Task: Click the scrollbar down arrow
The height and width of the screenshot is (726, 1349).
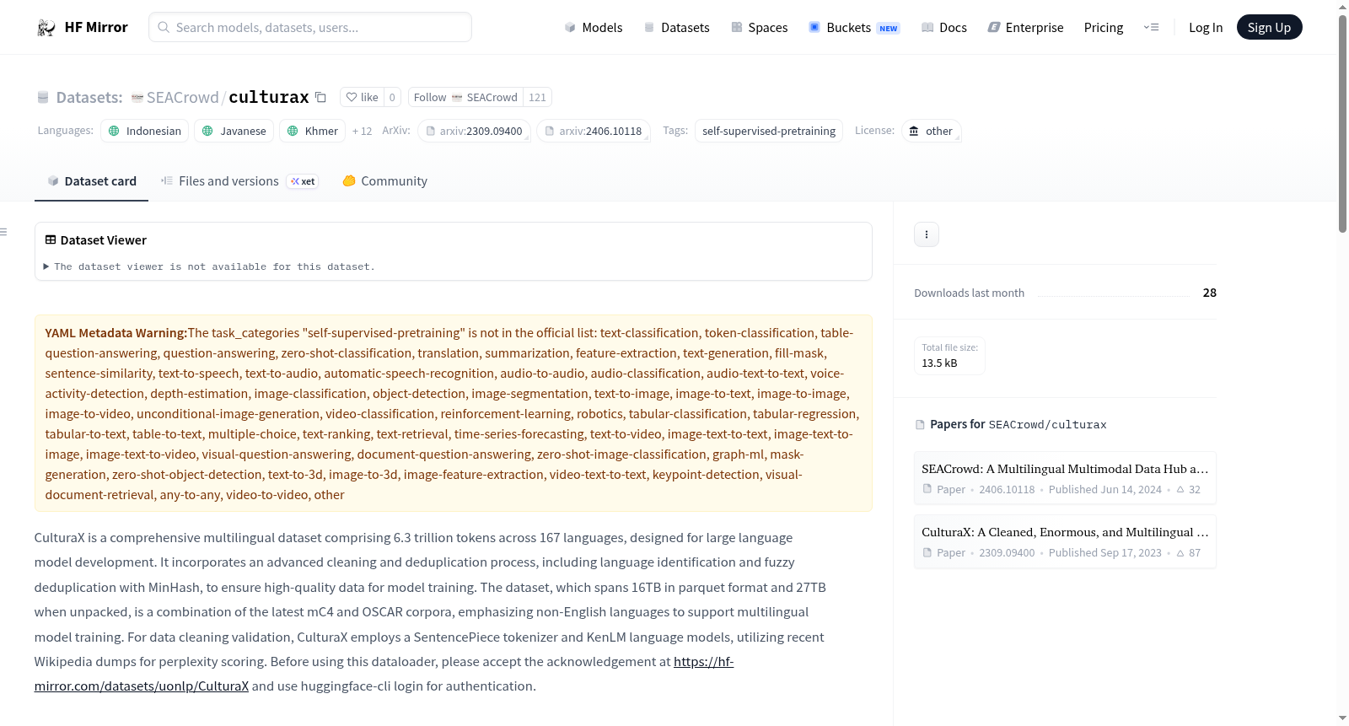Action: pyautogui.click(x=1342, y=718)
